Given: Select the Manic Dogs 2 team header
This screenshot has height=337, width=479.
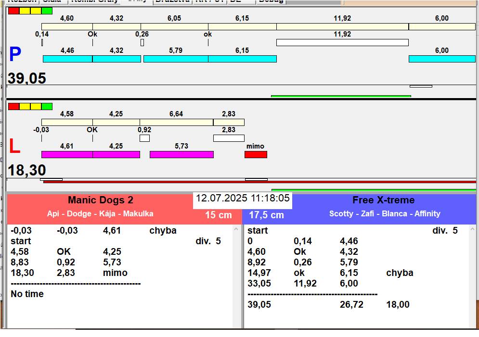Looking at the screenshot, I should click(x=101, y=200).
